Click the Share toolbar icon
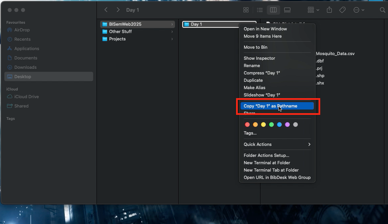This screenshot has width=388, height=224. point(329,10)
